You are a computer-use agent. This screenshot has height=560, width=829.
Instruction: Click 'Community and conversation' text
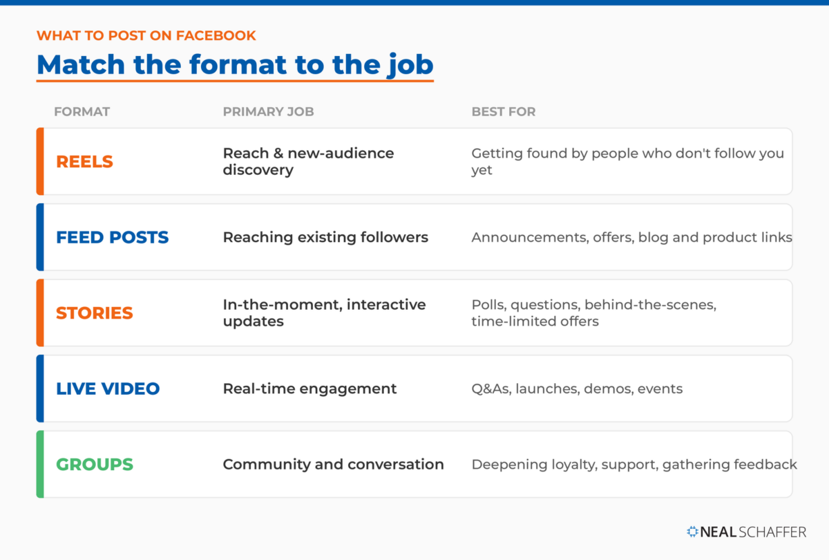[x=333, y=464]
